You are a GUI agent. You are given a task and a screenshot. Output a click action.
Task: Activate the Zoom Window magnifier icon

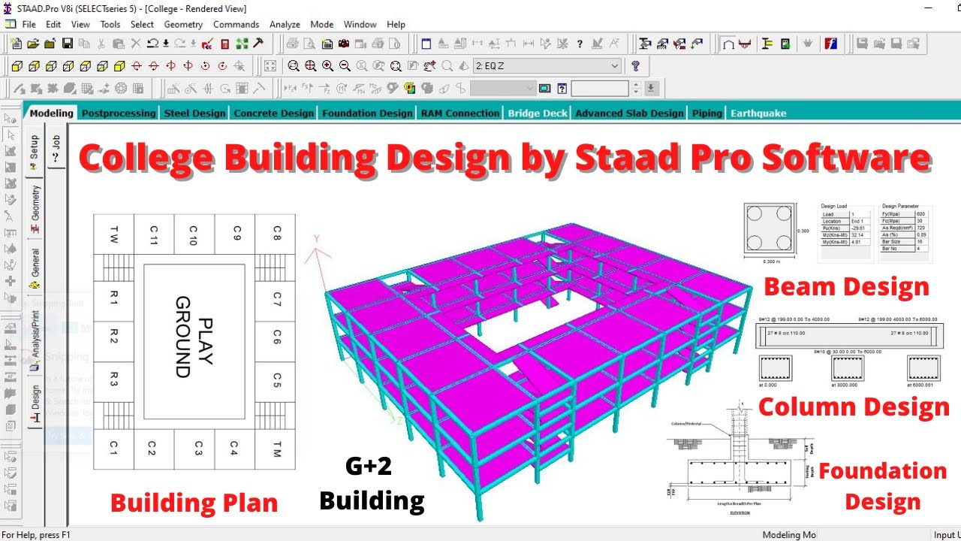coord(293,66)
